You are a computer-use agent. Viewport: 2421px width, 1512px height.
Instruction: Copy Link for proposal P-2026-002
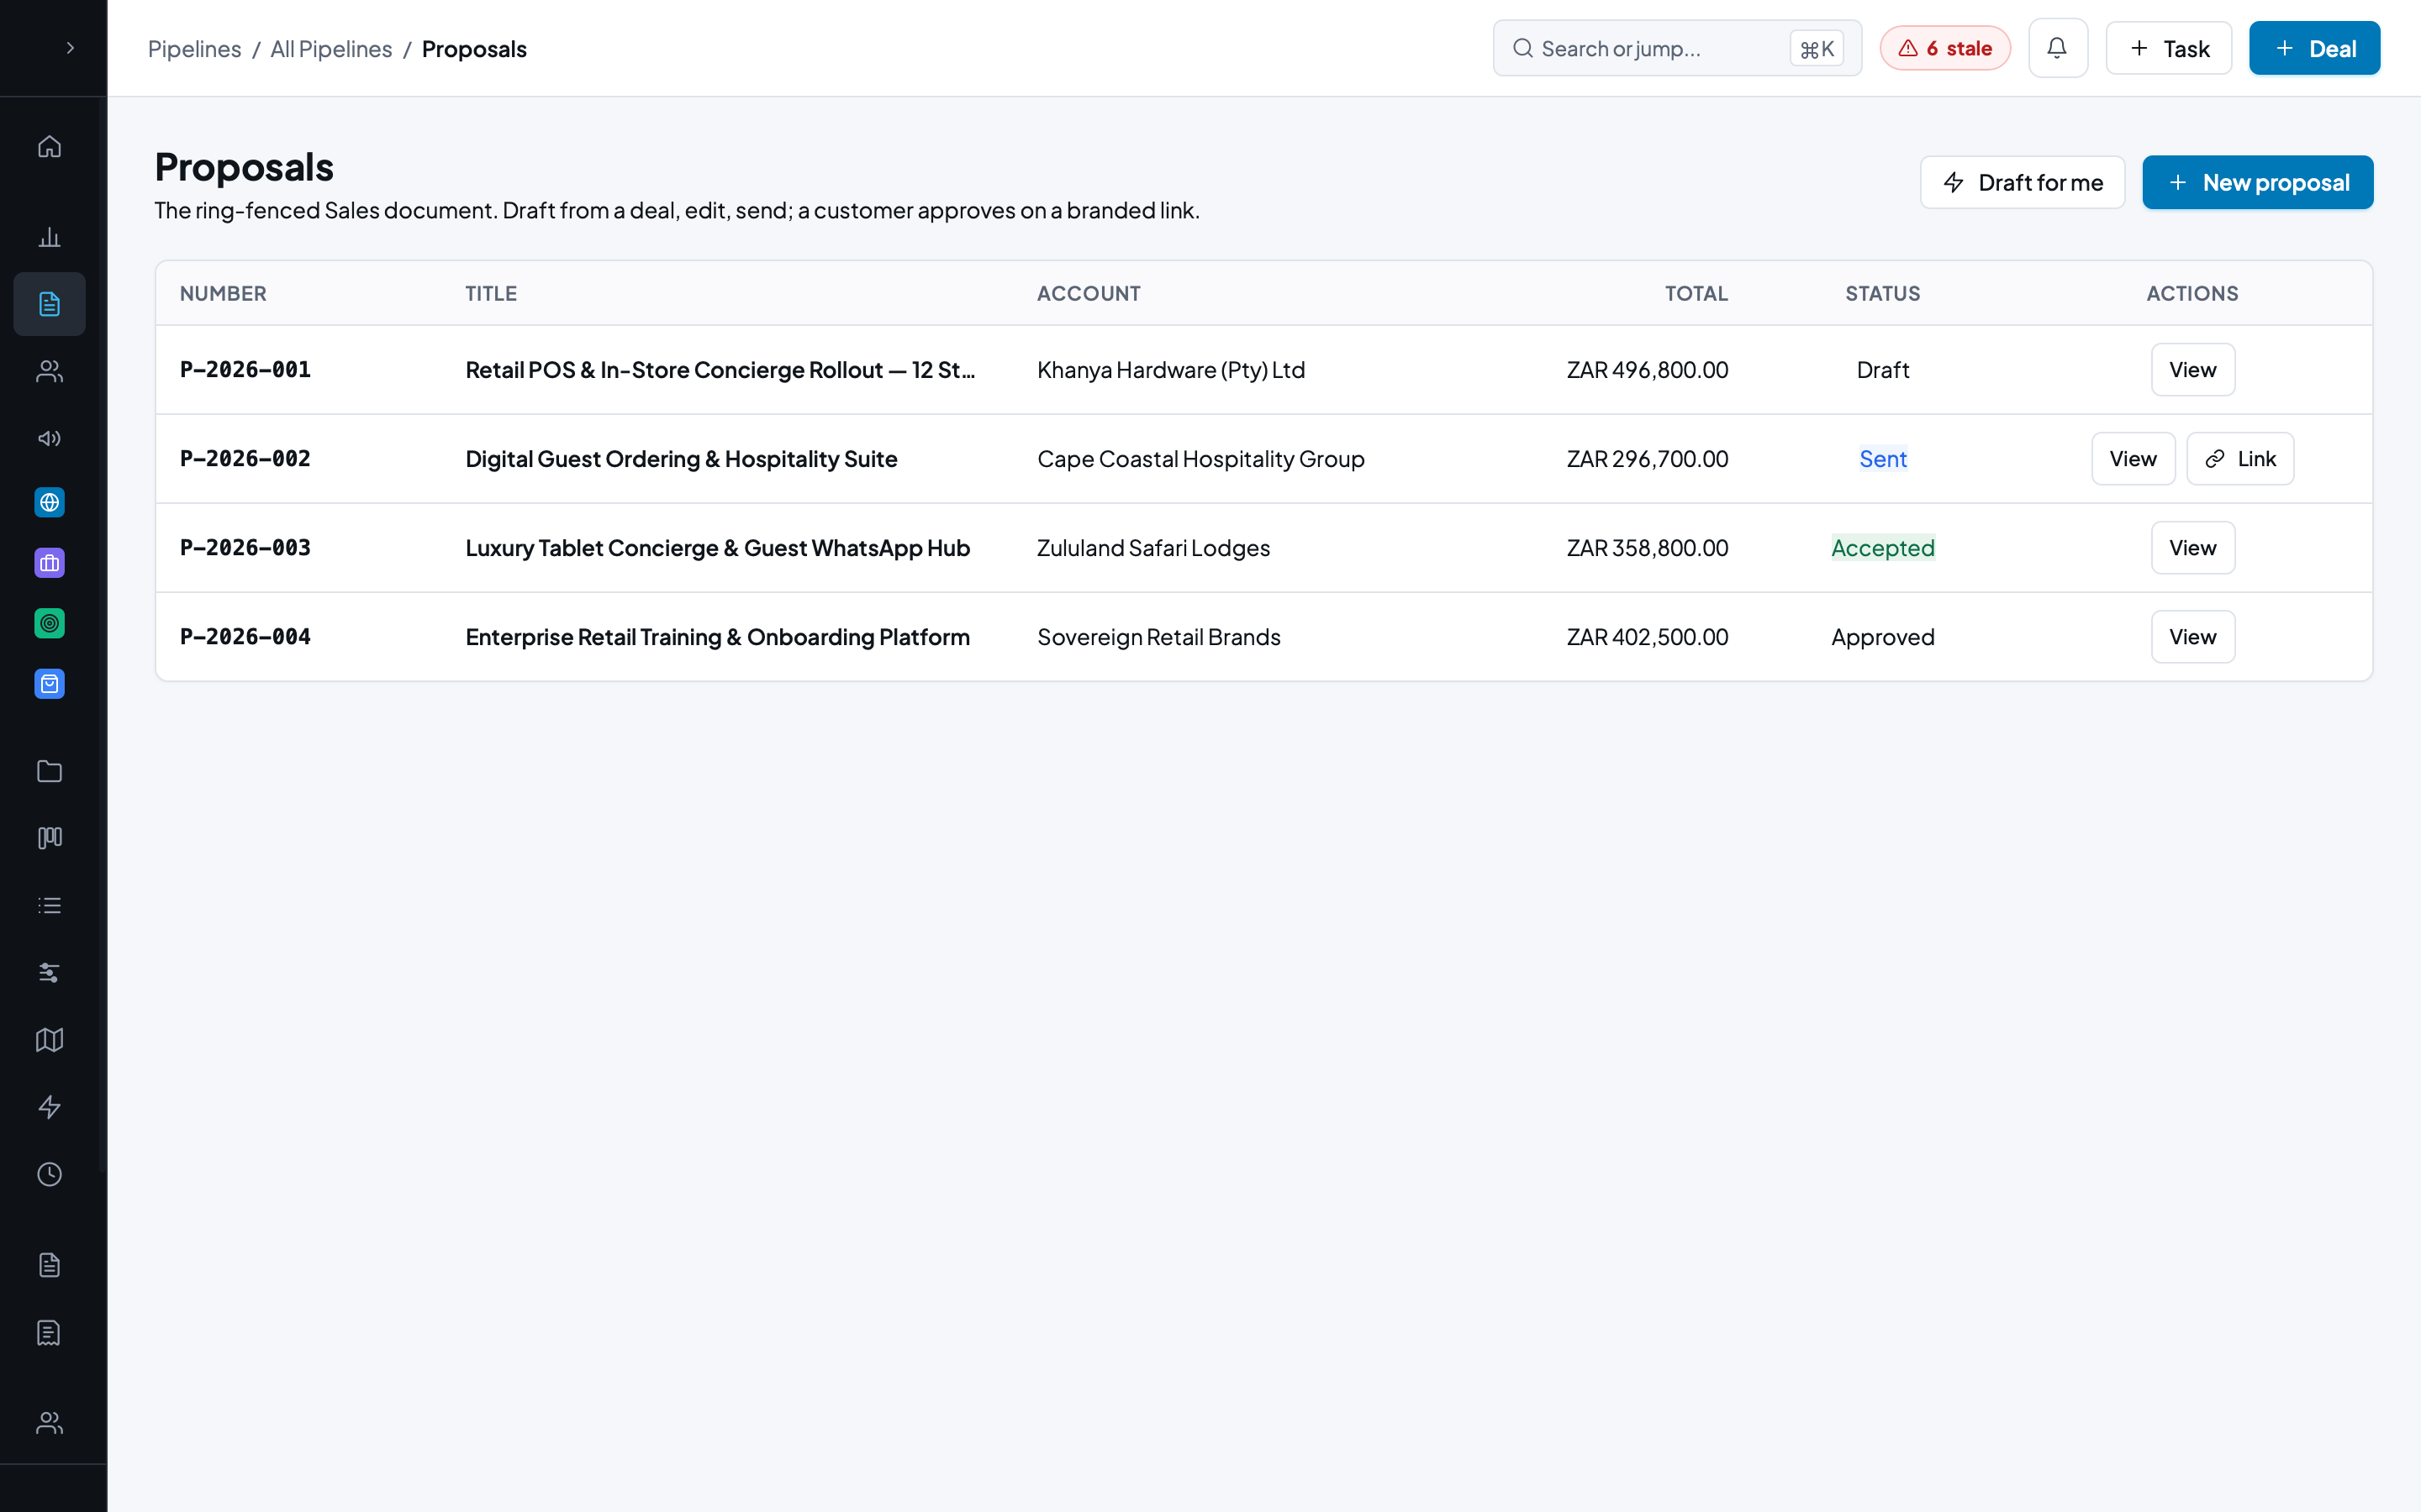2239,459
